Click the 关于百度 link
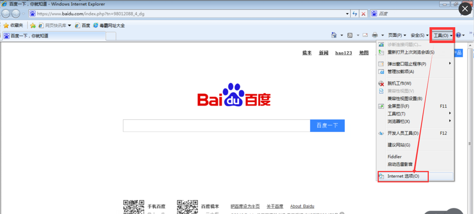474x214 pixels. tap(275, 206)
